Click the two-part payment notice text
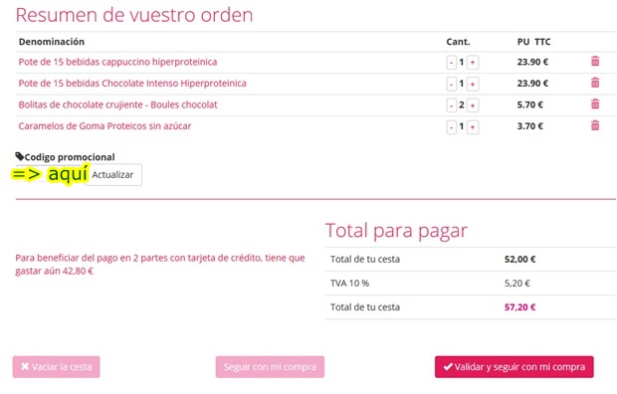The width and height of the screenshot is (617, 394). [x=160, y=264]
